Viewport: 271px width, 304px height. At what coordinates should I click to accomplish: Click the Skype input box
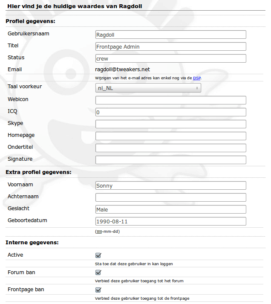coord(170,124)
